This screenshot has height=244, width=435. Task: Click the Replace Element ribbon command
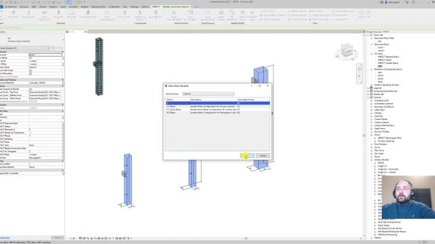(x=297, y=11)
